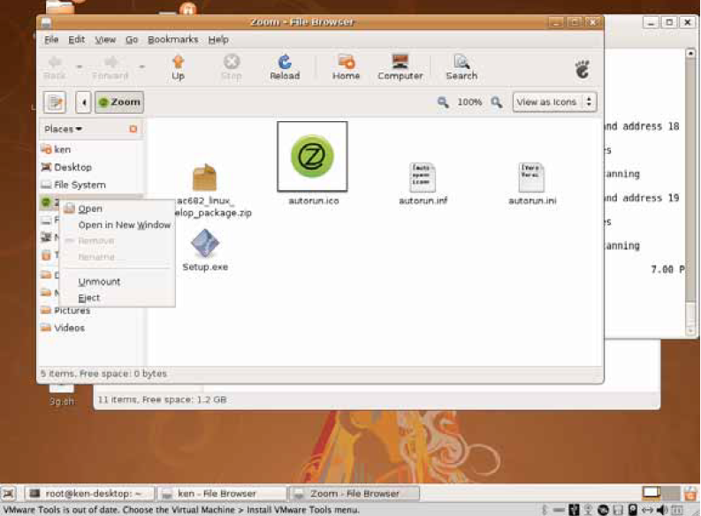Click the Back toolbar arrow
The image size is (701, 516).
(x=55, y=62)
